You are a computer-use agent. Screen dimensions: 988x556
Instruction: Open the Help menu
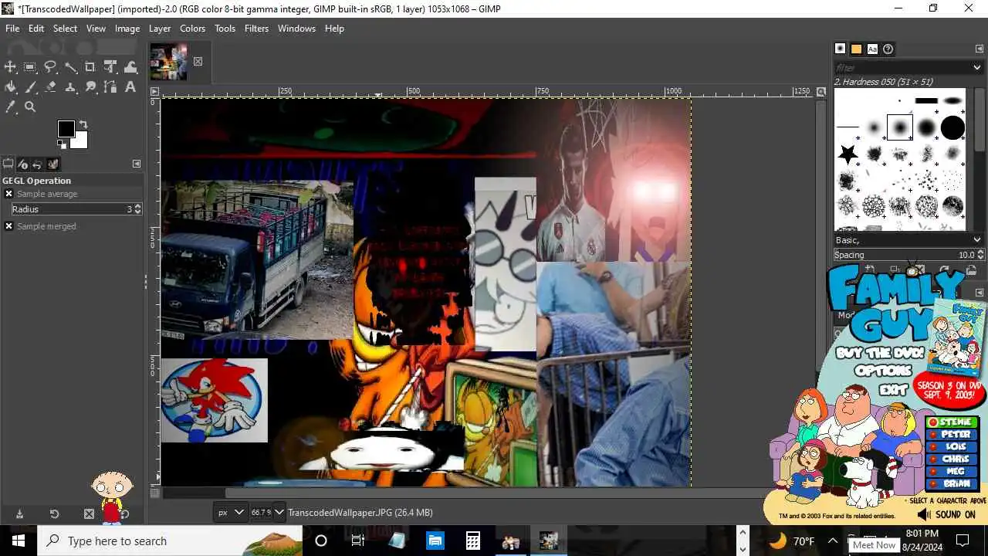pyautogui.click(x=334, y=29)
